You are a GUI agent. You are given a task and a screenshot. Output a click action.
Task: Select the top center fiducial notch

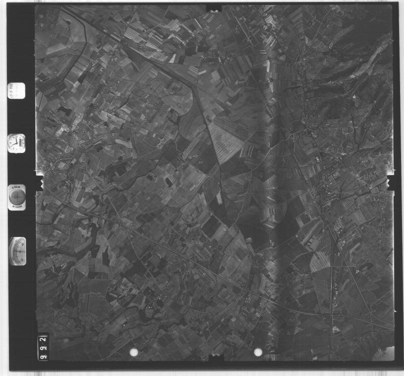point(214,8)
